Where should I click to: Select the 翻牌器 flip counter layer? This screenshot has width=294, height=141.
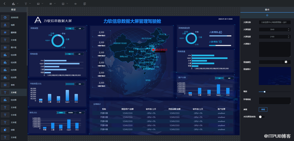13,32
